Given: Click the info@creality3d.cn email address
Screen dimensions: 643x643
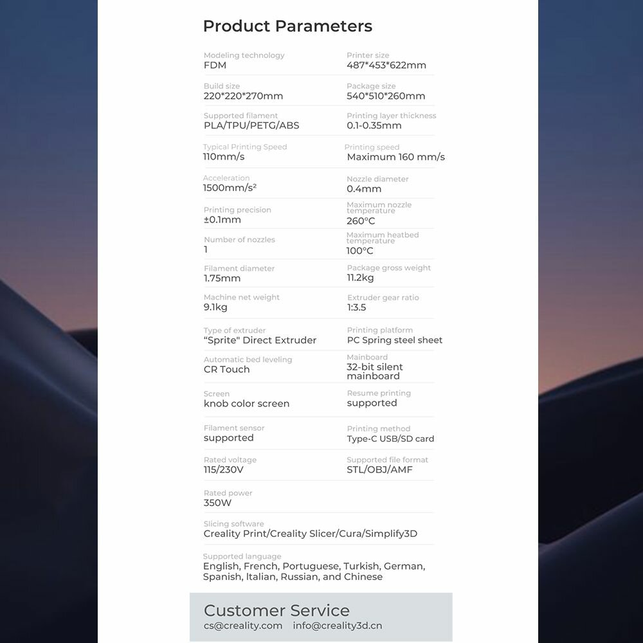Looking at the screenshot, I should [x=338, y=626].
